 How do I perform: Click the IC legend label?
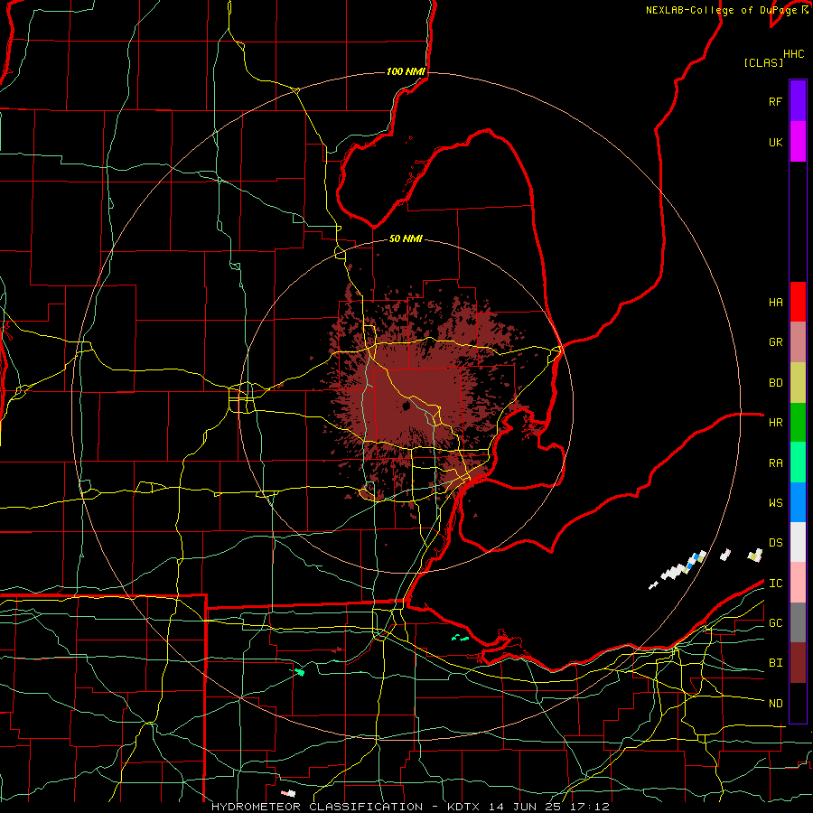point(775,584)
